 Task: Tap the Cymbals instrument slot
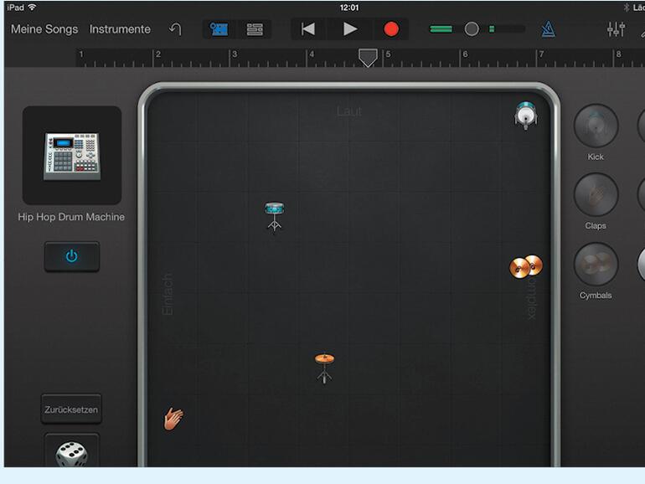tap(596, 265)
